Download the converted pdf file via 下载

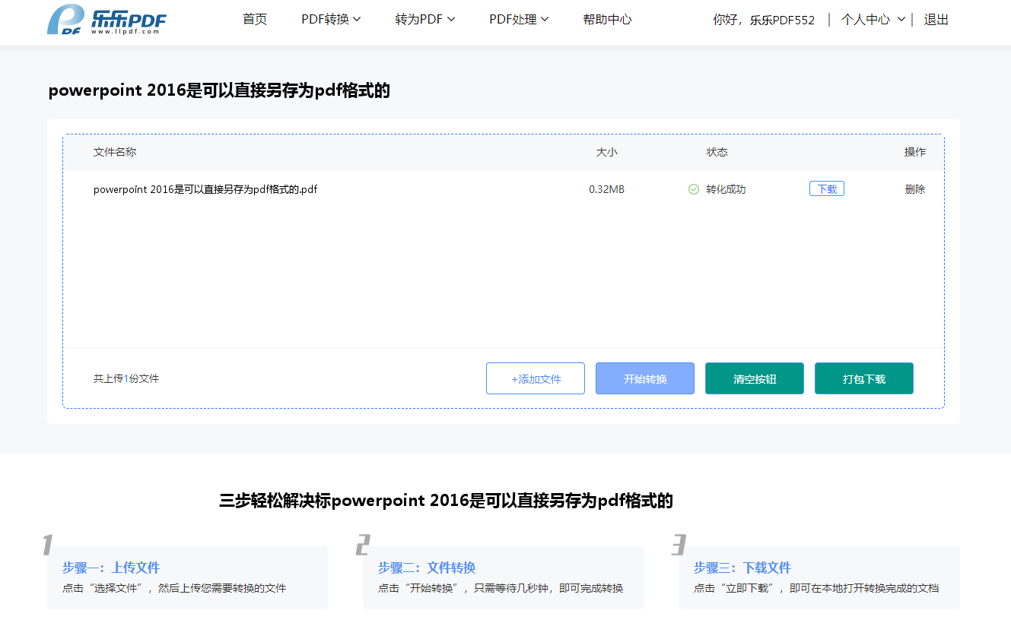[827, 189]
